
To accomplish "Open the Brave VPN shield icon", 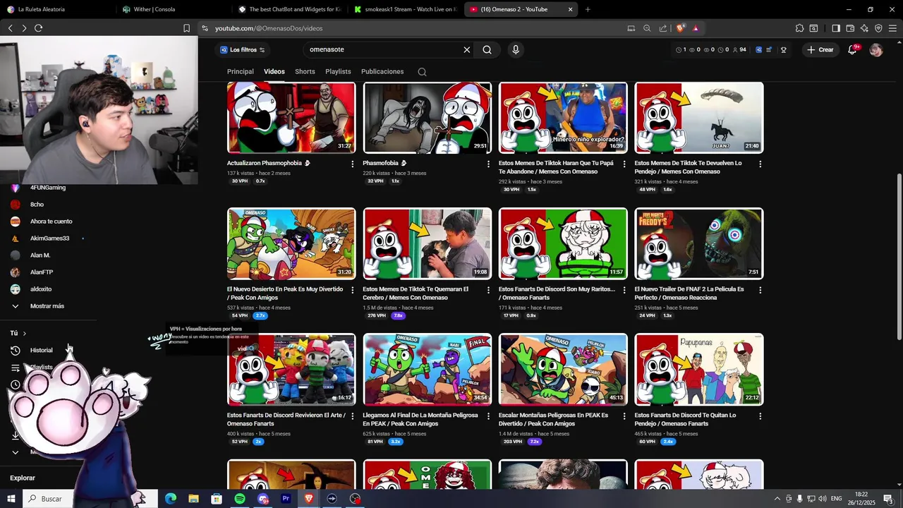I will (878, 28).
